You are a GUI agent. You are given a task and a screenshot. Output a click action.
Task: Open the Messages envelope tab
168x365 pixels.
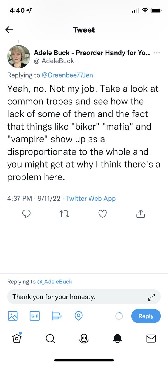pyautogui.click(x=151, y=338)
